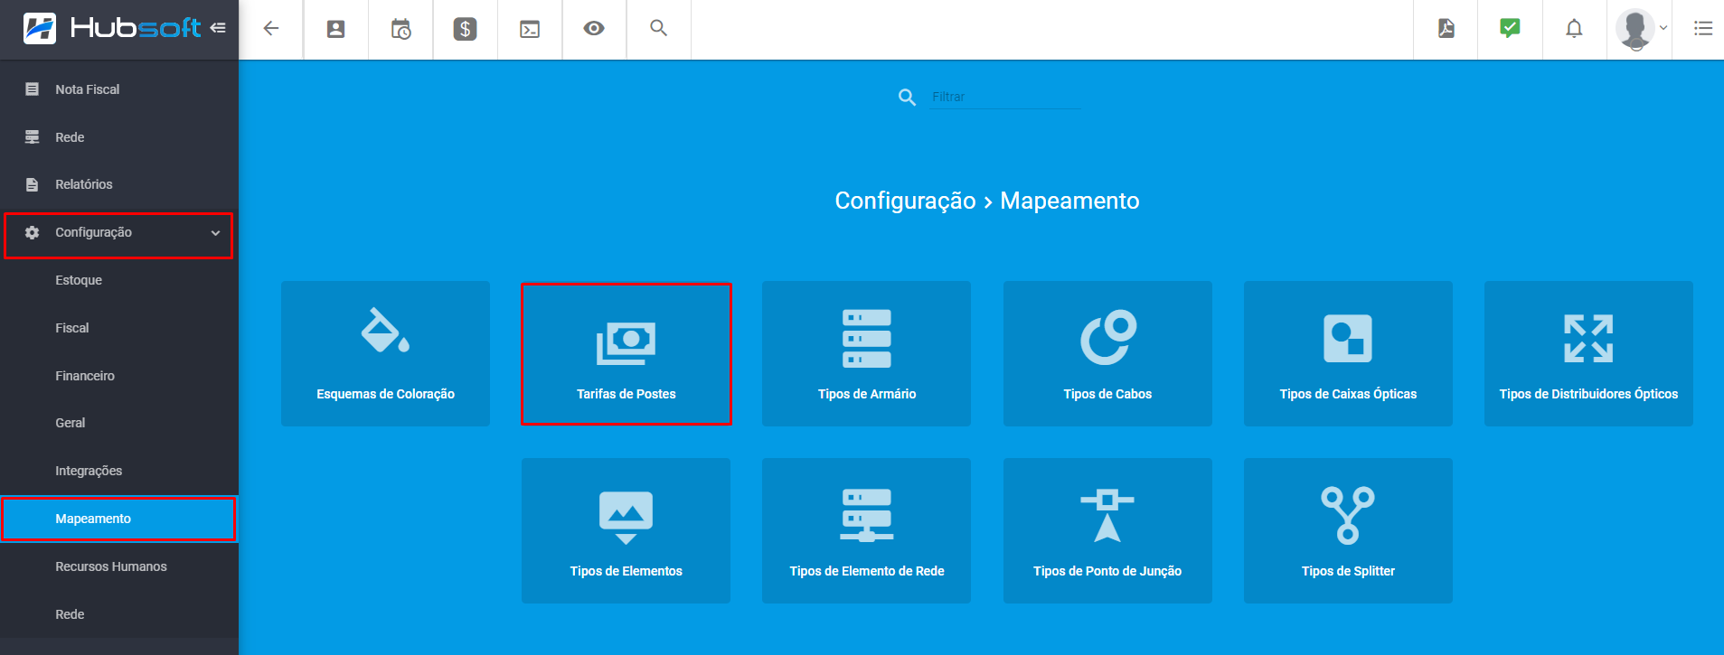The image size is (1724, 655).
Task: Click the paint bucket icon
Action: pyautogui.click(x=385, y=331)
